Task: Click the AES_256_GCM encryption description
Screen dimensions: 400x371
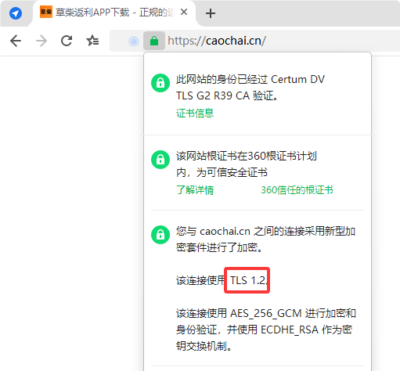Action: [266, 330]
